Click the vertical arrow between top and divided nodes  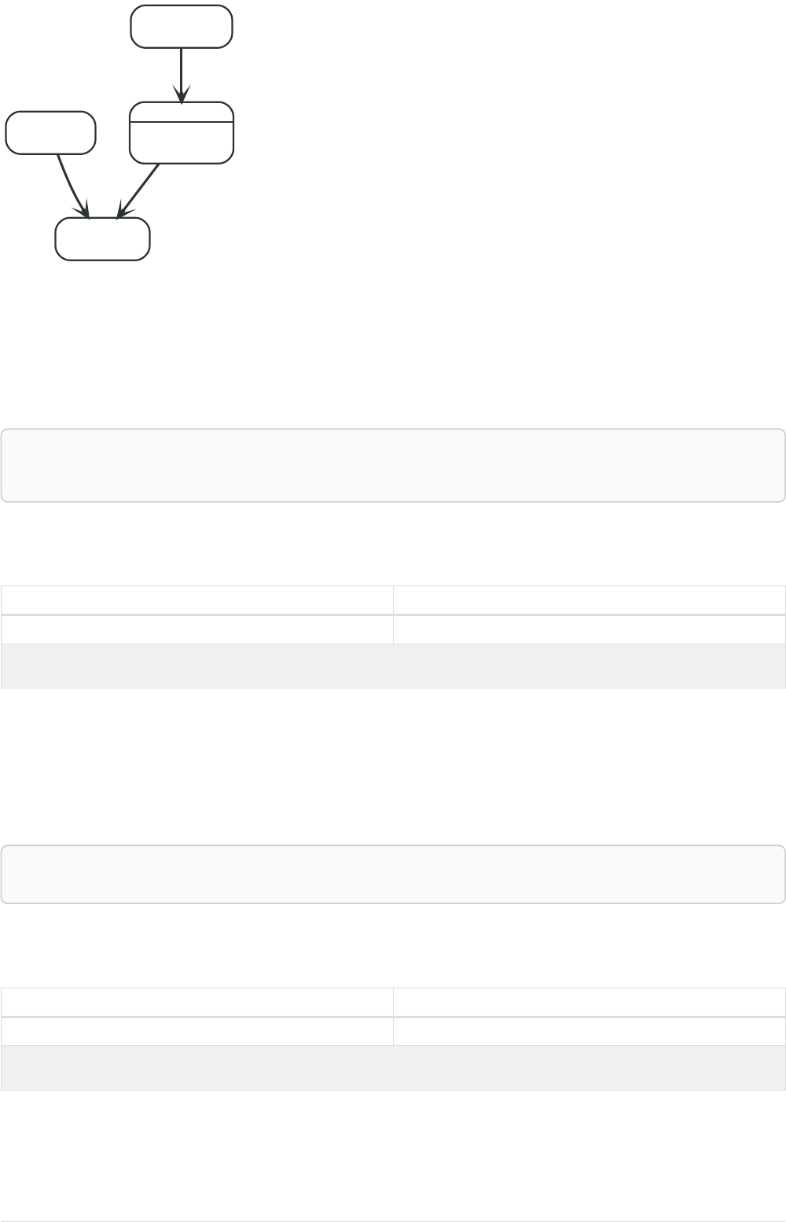point(181,75)
